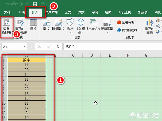Click the Store (应用商店) button

pyautogui.click(x=126, y=22)
